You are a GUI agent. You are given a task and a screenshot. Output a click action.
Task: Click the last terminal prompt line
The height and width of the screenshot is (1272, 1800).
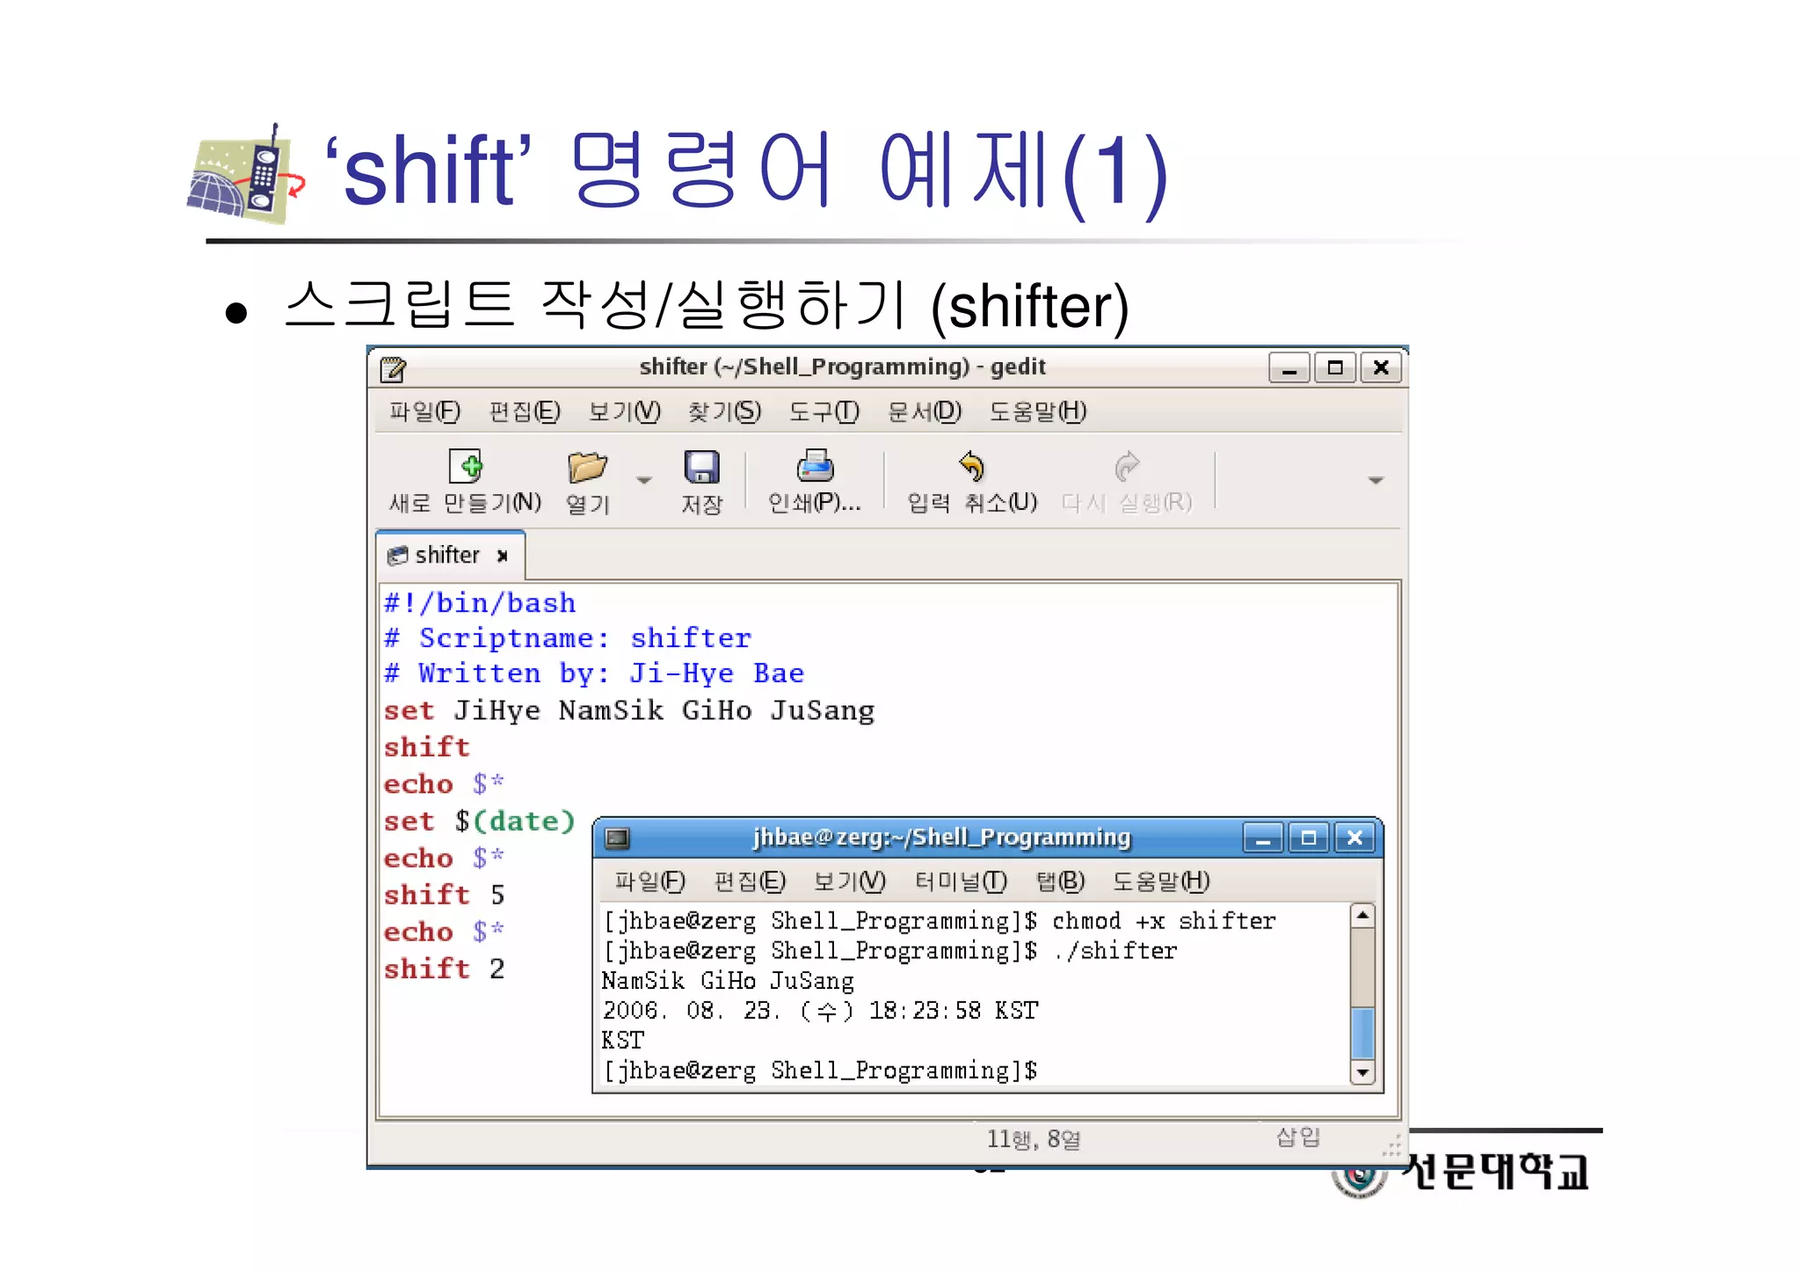820,1071
